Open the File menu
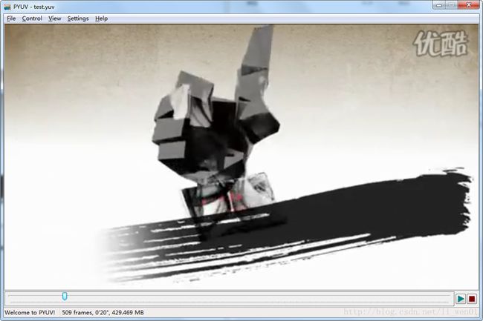The height and width of the screenshot is (321, 483). coord(11,19)
